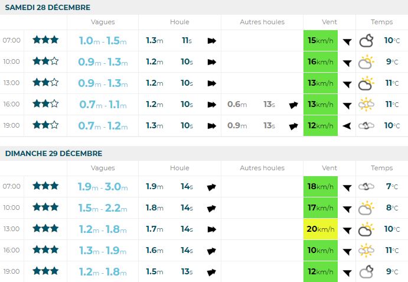Screen dimensions: 408x282
Task: Click Saturday 07:00 three-star rating
Action: coord(45,40)
